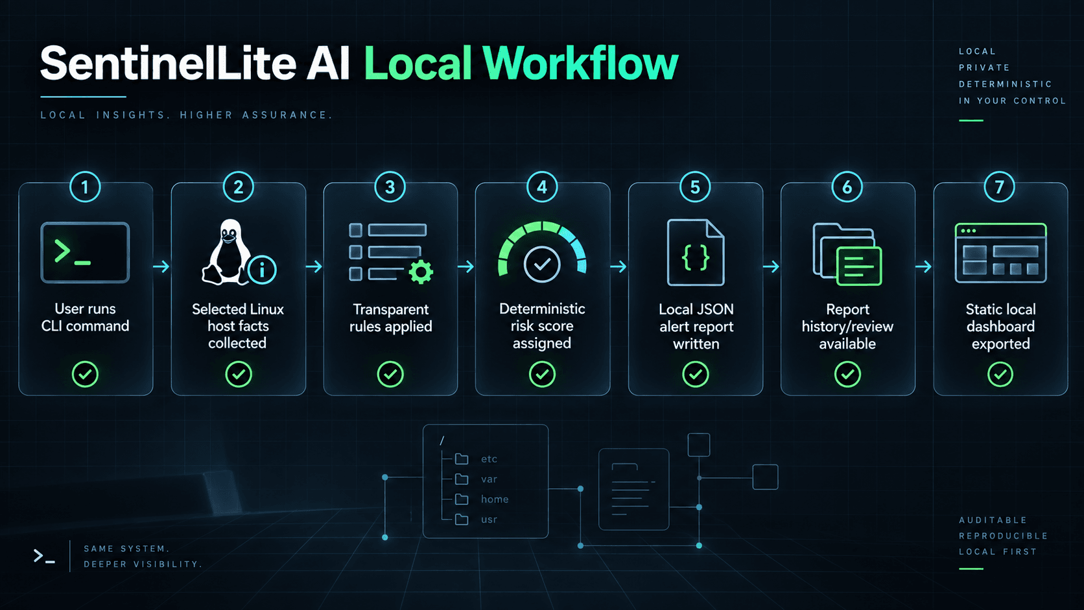Click the Linux penguin icon with info badge
The width and height of the screenshot is (1084, 610).
coord(238,252)
